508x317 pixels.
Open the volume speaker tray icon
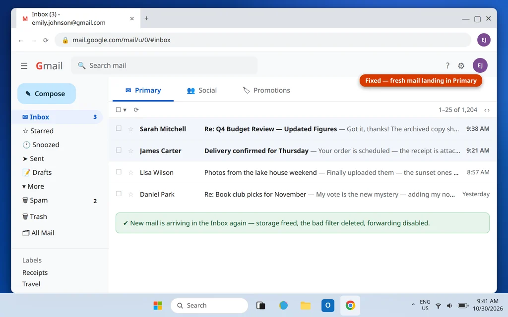pos(449,306)
